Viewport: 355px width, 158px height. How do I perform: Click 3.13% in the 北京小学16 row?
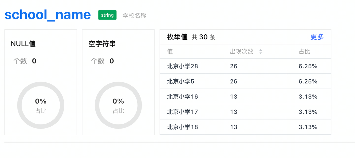point(308,97)
